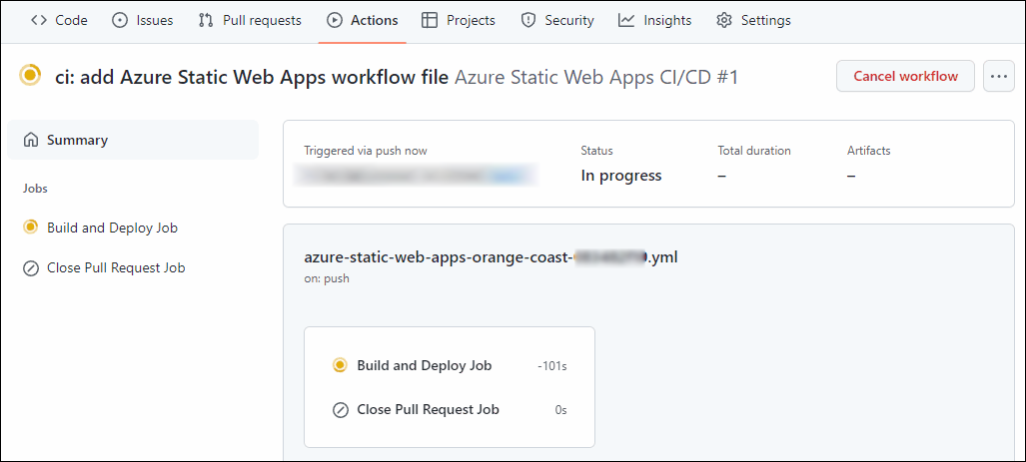View the Insights tab

(654, 21)
